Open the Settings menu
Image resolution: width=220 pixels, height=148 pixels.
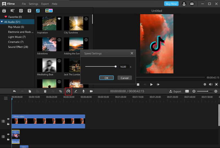(x=33, y=4)
